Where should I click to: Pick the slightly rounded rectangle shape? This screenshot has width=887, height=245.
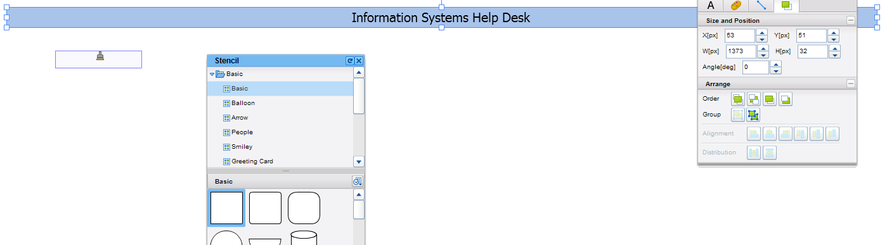pyautogui.click(x=265, y=208)
